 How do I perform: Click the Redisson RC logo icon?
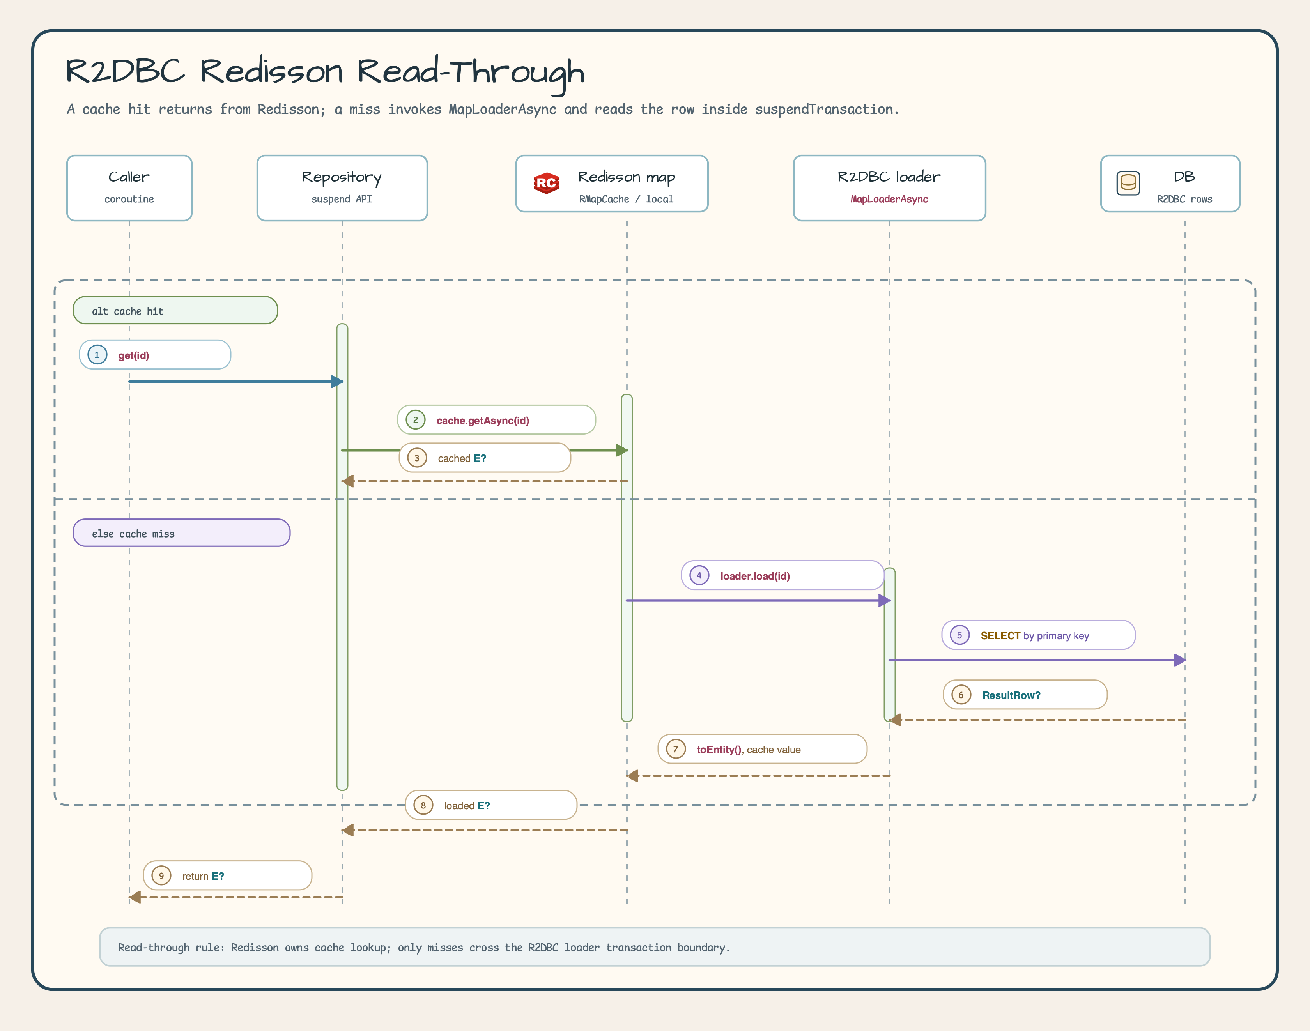pos(546,183)
